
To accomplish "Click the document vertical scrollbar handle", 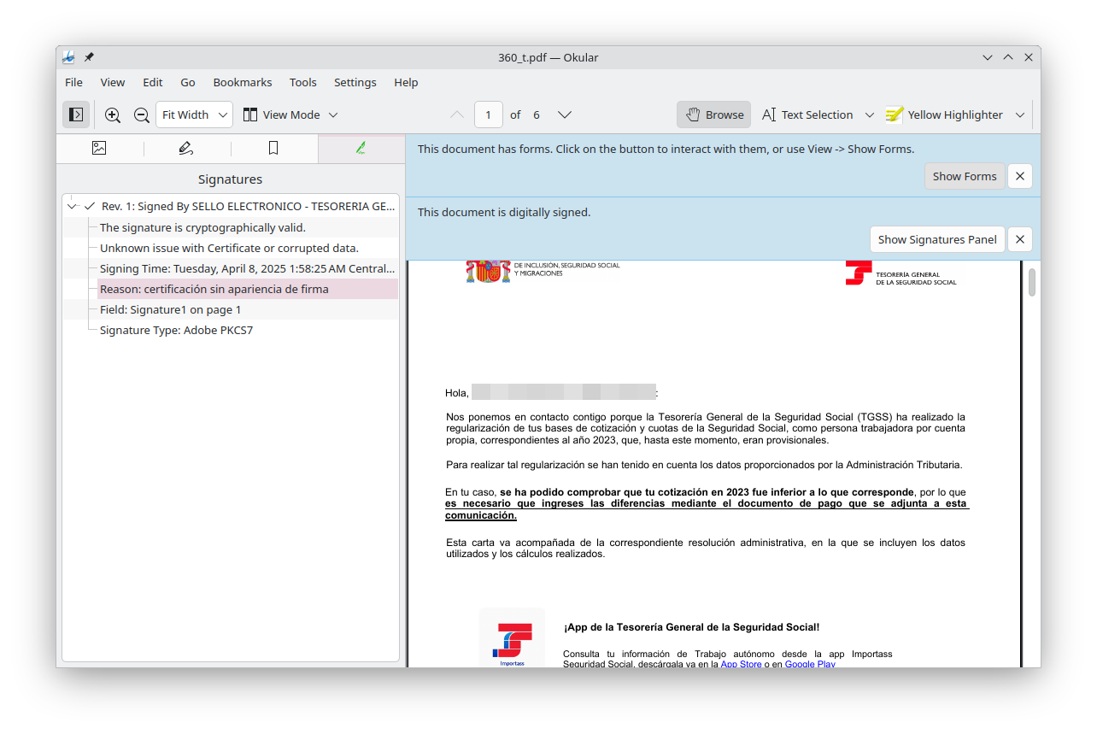I will click(1031, 283).
